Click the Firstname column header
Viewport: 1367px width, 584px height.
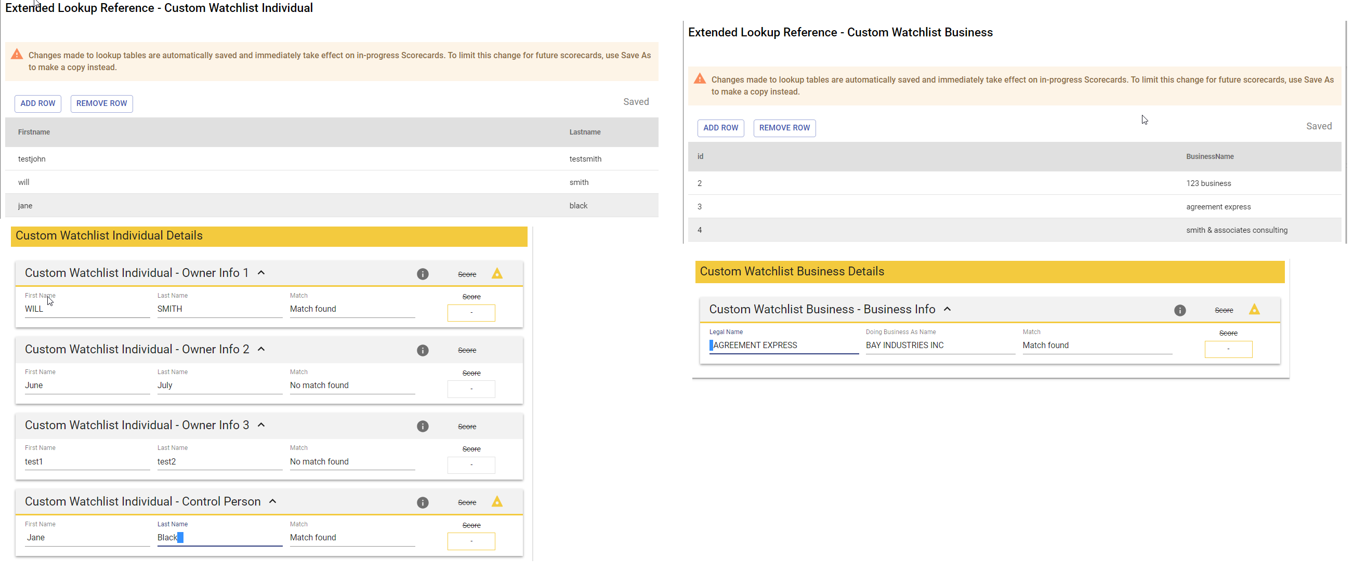pyautogui.click(x=34, y=132)
